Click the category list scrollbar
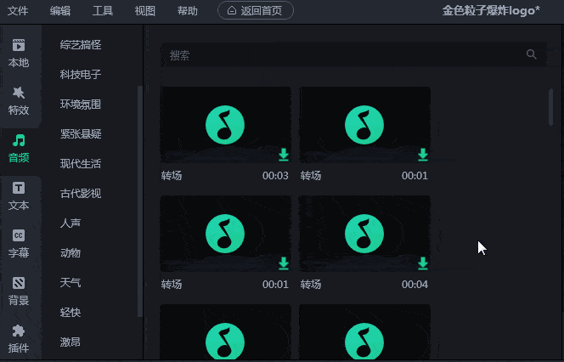This screenshot has height=362, width=564. pyautogui.click(x=140, y=201)
